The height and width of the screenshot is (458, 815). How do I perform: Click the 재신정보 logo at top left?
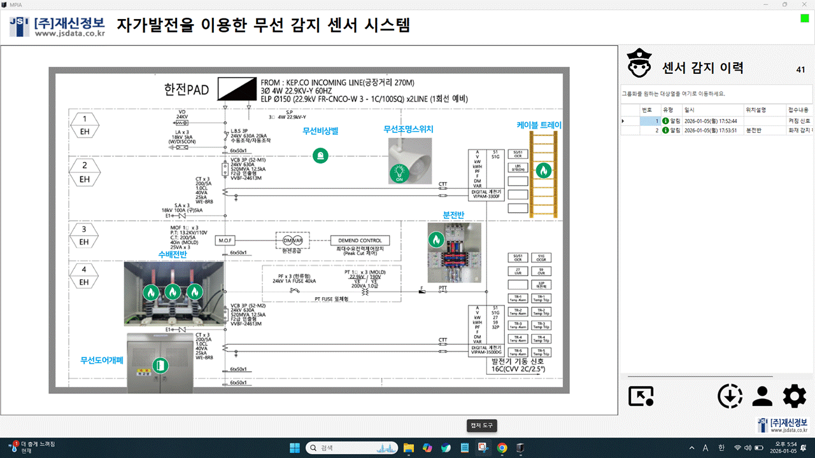[57, 26]
